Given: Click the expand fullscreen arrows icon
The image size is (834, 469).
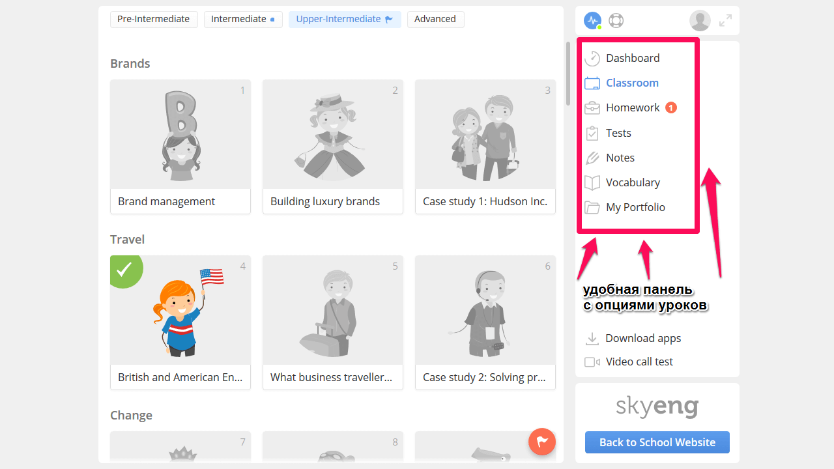Looking at the screenshot, I should click(725, 20).
